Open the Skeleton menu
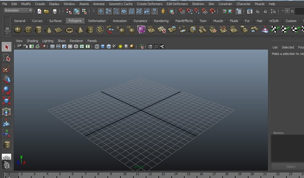The image size is (304, 178). tap(198, 4)
